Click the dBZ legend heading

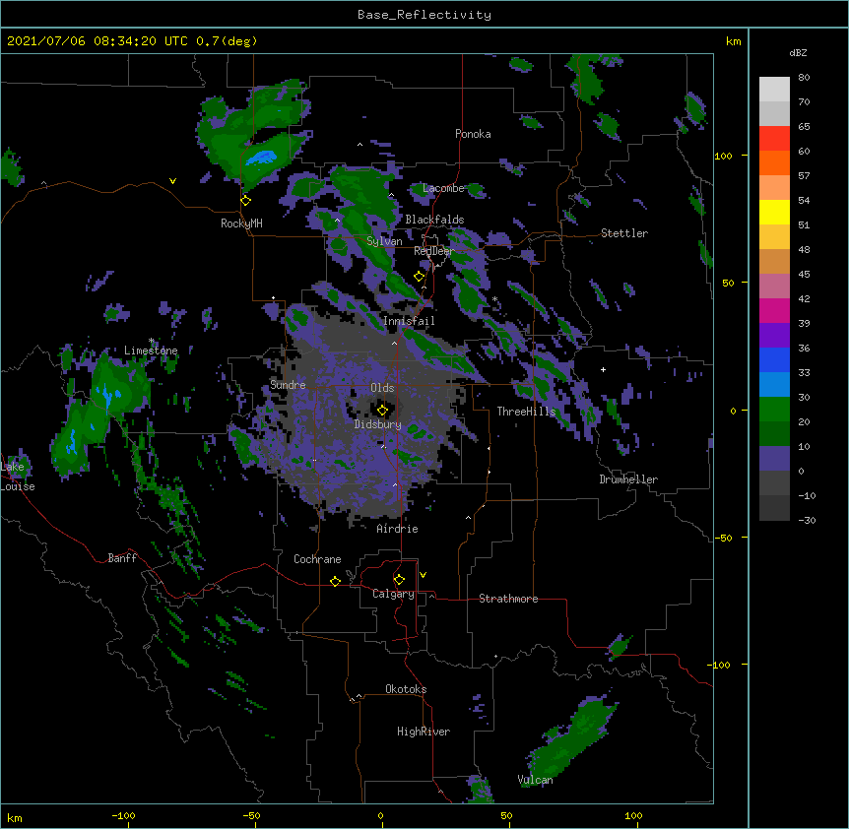pyautogui.click(x=798, y=52)
